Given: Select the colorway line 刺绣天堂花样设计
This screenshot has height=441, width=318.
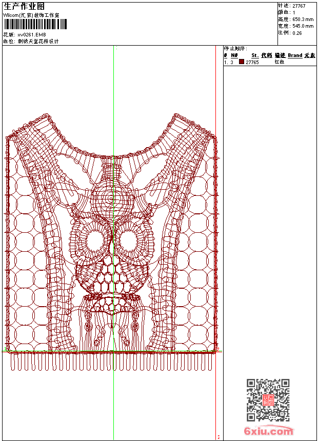Looking at the screenshot, I should click(38, 42).
